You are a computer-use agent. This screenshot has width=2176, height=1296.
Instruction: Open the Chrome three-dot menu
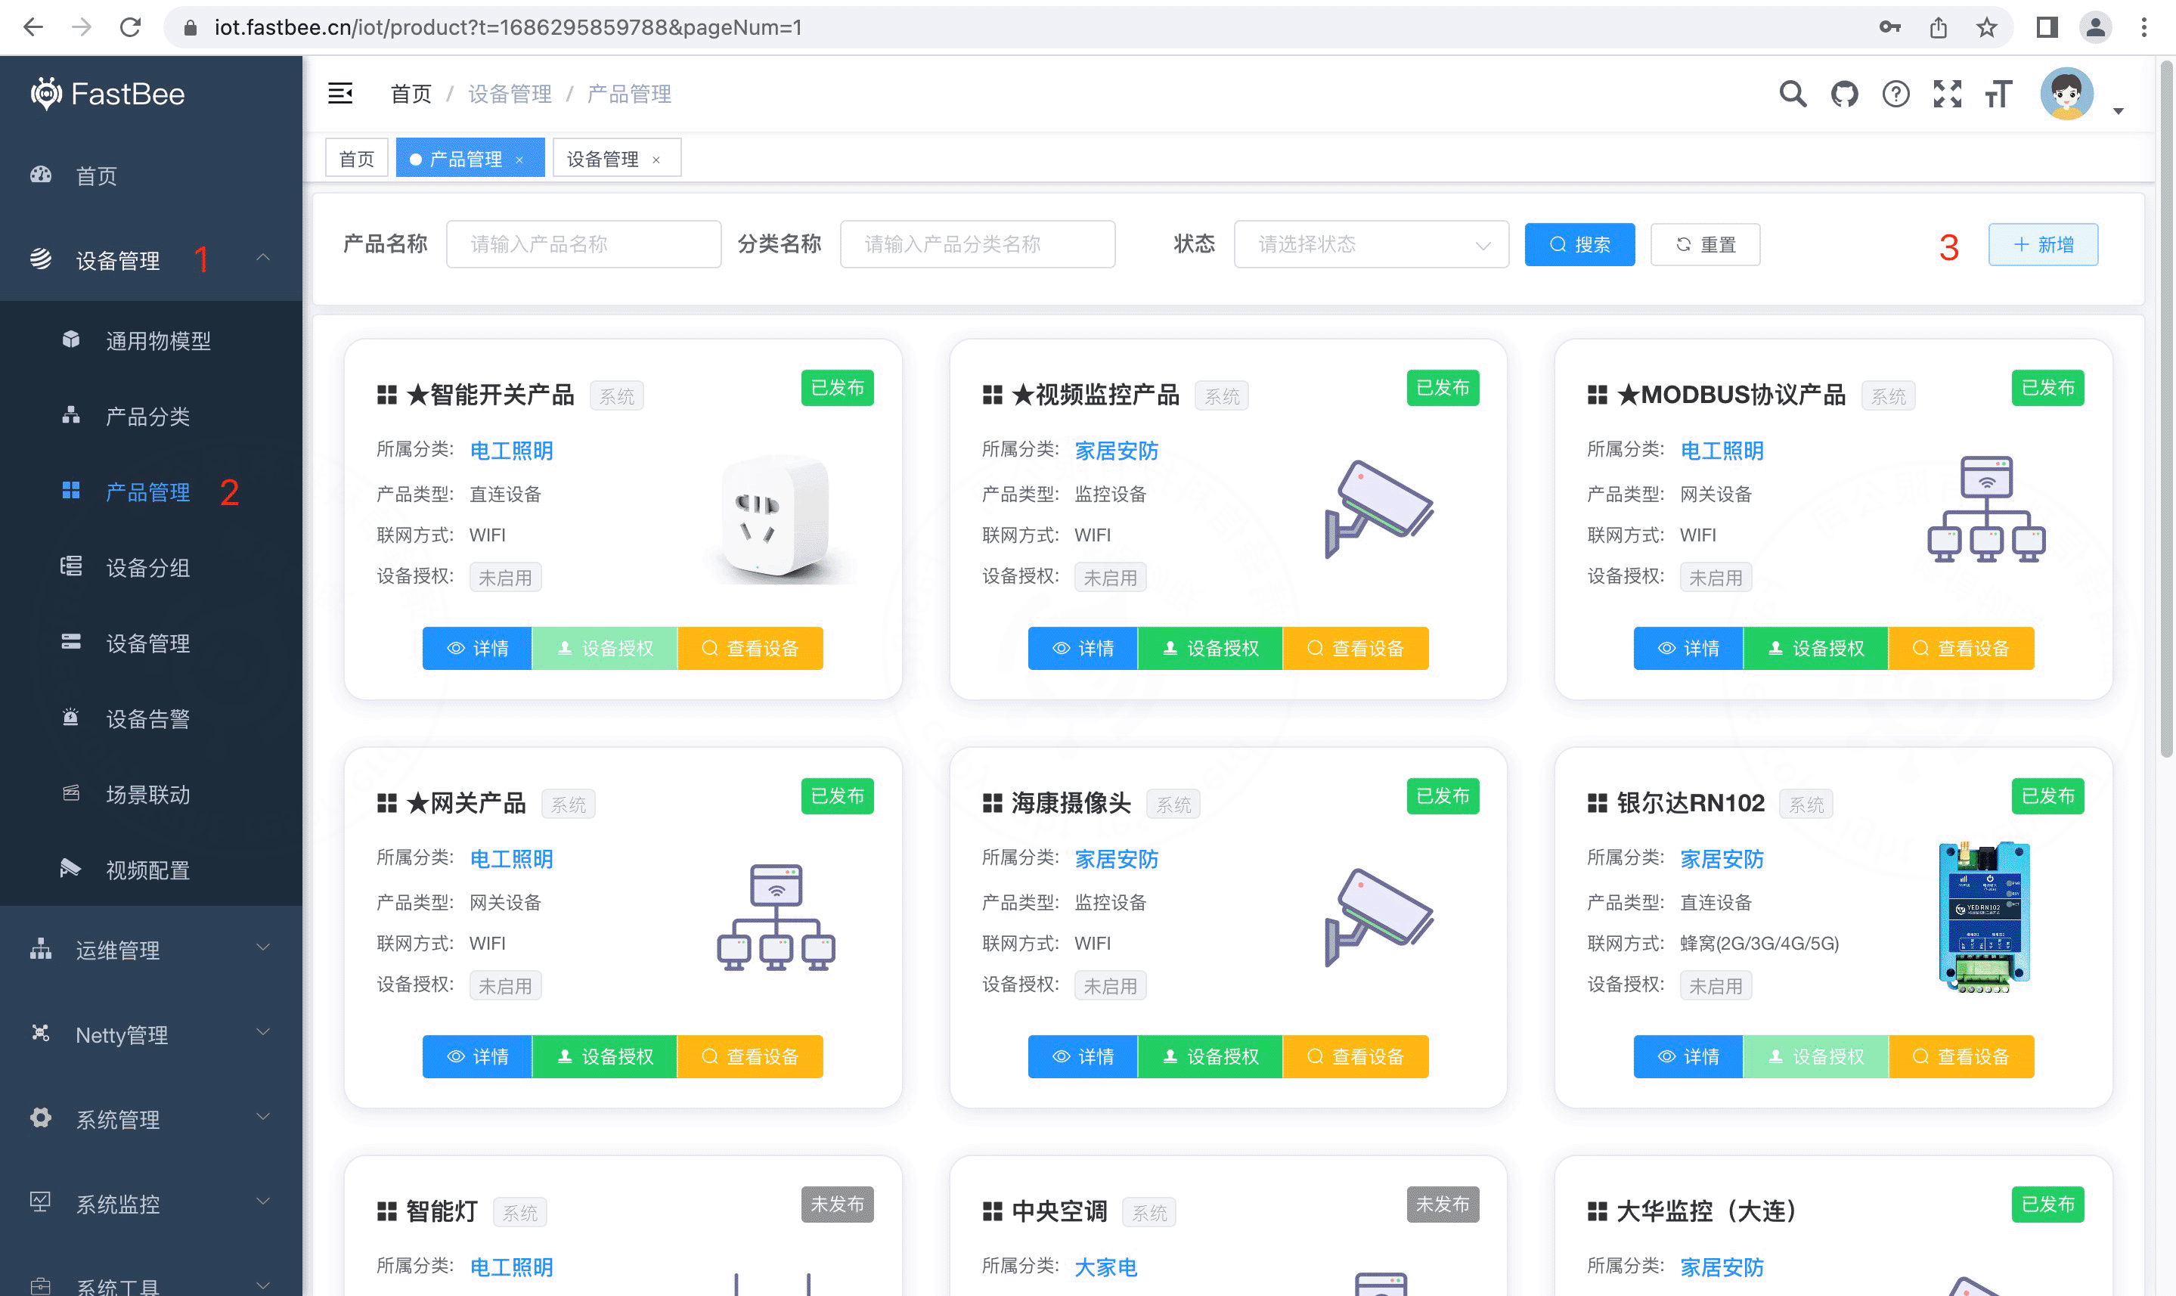(x=2143, y=27)
